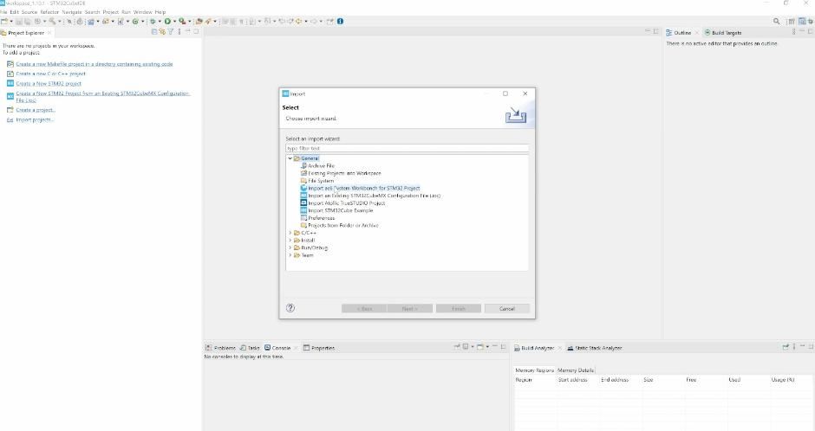Image resolution: width=815 pixels, height=431 pixels.
Task: Open the Run button dropdown arrow
Action: (174, 22)
